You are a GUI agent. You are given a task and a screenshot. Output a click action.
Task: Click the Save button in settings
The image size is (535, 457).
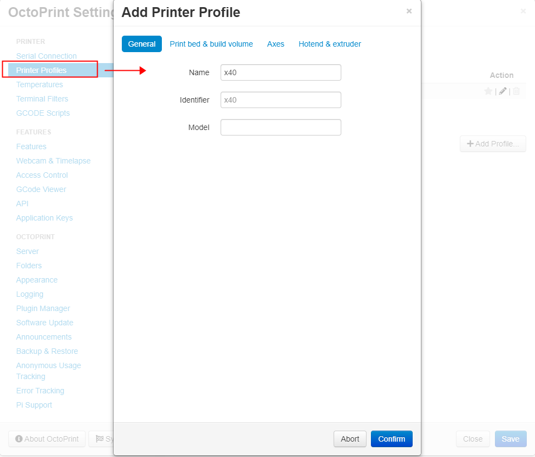(510, 439)
